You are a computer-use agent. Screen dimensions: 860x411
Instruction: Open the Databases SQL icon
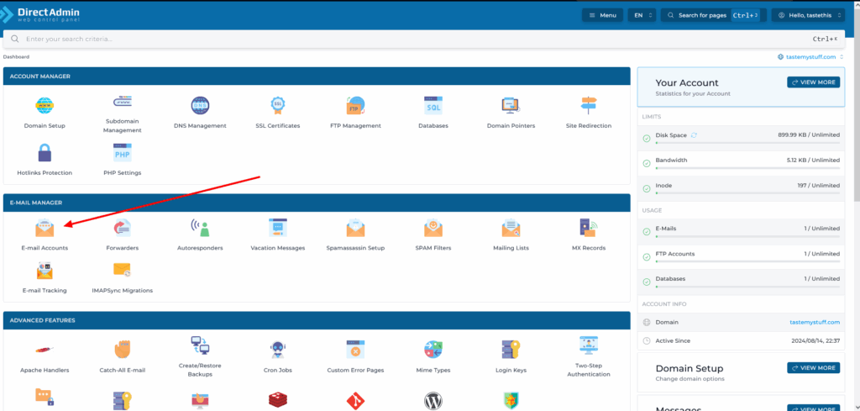click(x=433, y=106)
